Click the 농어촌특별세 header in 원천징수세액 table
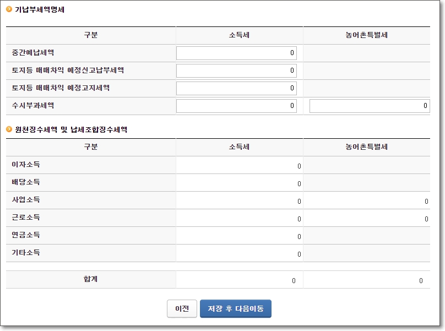Viewport: 445px width, 331px height. (366, 147)
